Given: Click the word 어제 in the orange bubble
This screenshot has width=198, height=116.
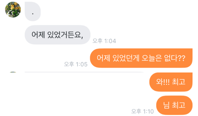Looking at the screenshot, I should point(104,58).
